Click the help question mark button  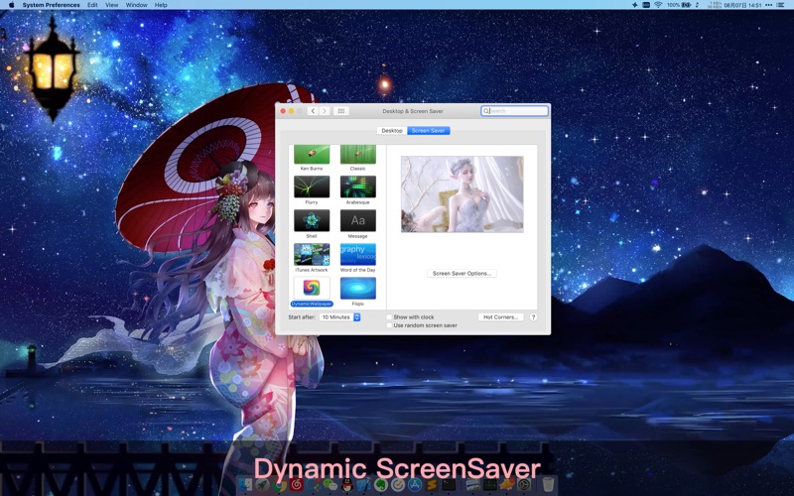pos(533,317)
